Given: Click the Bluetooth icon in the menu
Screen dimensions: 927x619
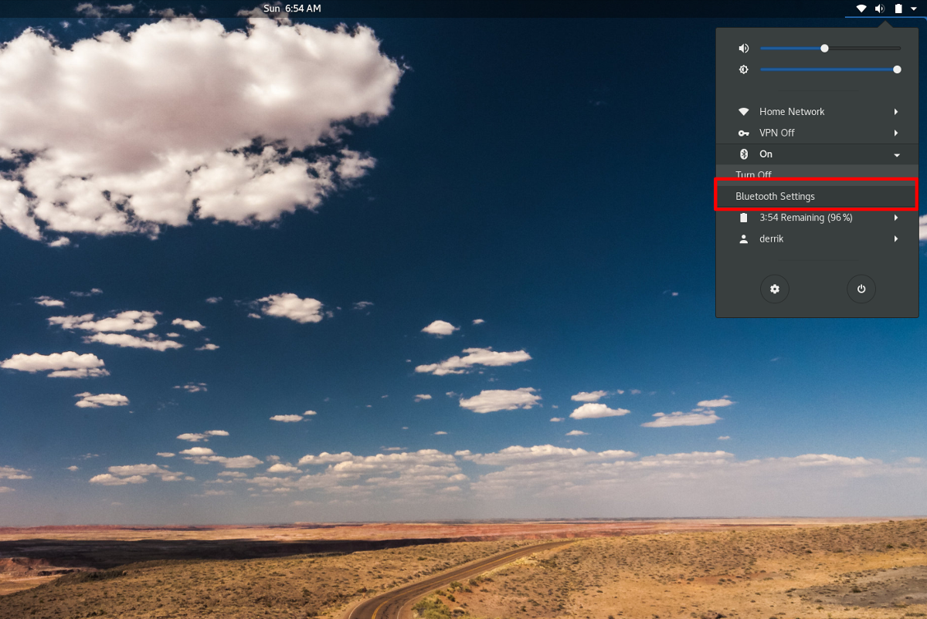Looking at the screenshot, I should click(x=744, y=154).
